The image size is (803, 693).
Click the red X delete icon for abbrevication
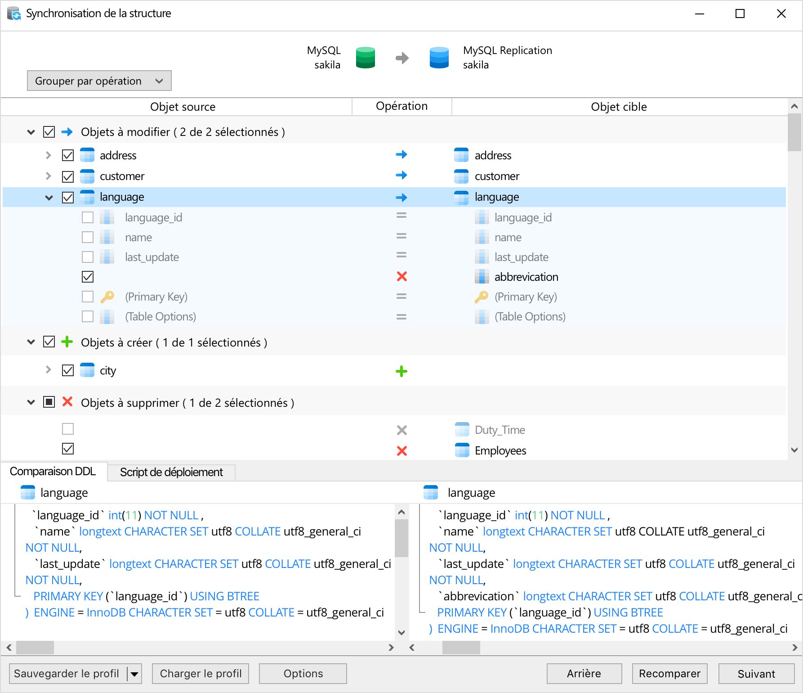pos(401,276)
